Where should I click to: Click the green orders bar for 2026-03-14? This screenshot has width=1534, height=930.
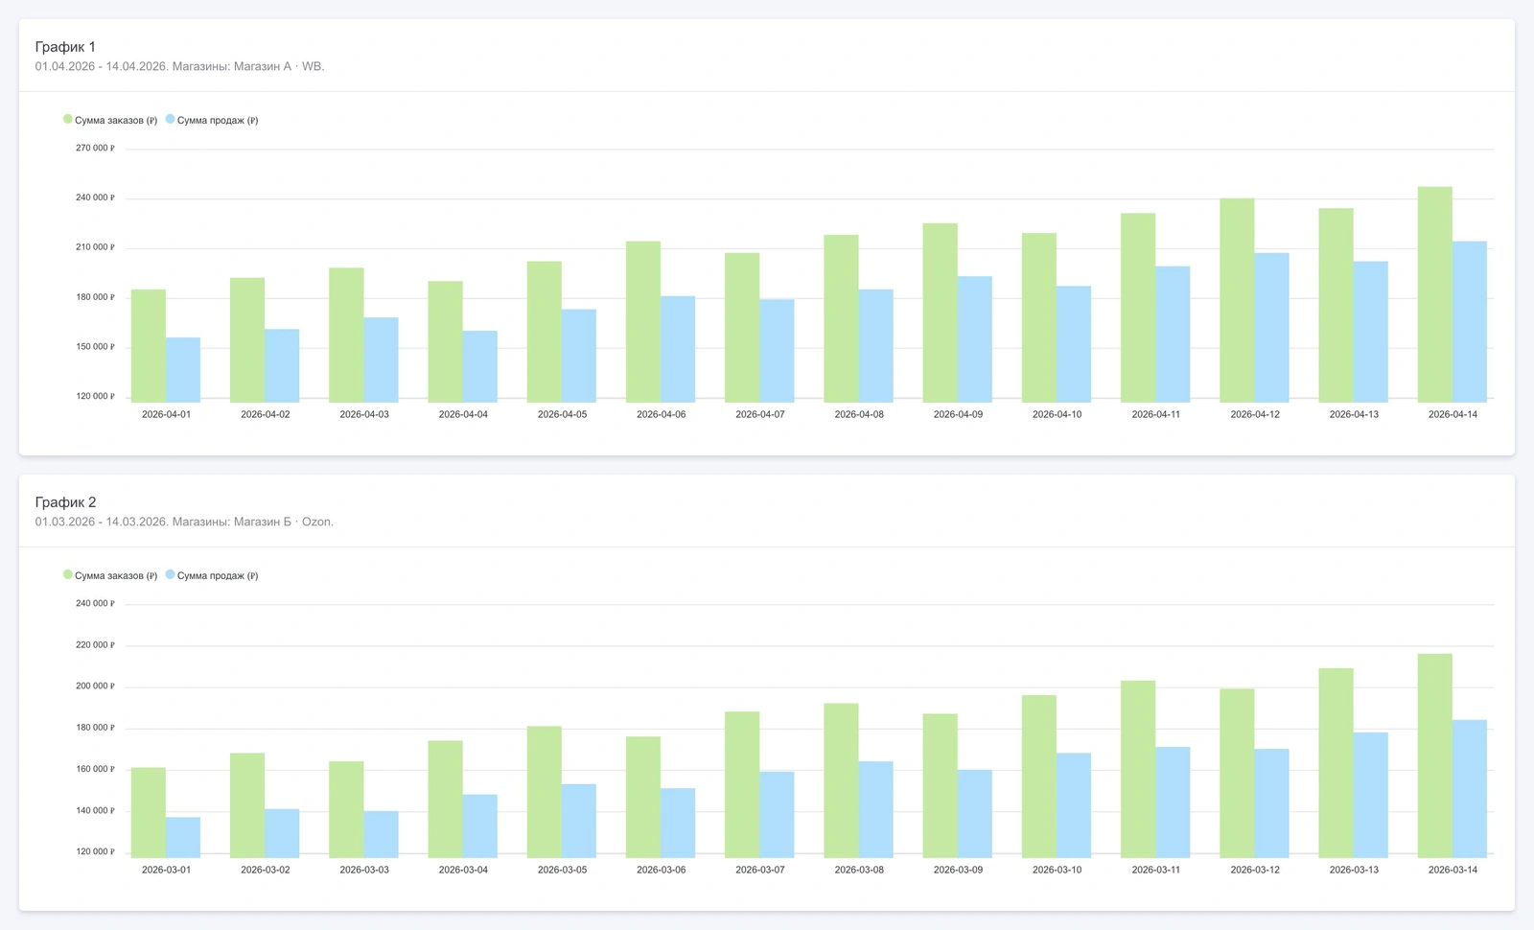(x=1435, y=756)
